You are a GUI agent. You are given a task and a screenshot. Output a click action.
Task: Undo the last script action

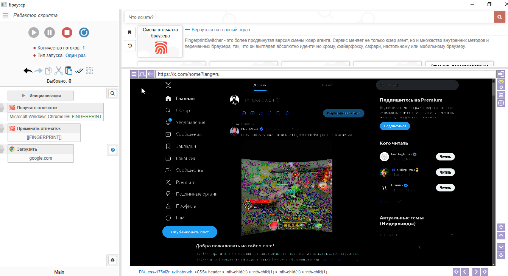28,71
